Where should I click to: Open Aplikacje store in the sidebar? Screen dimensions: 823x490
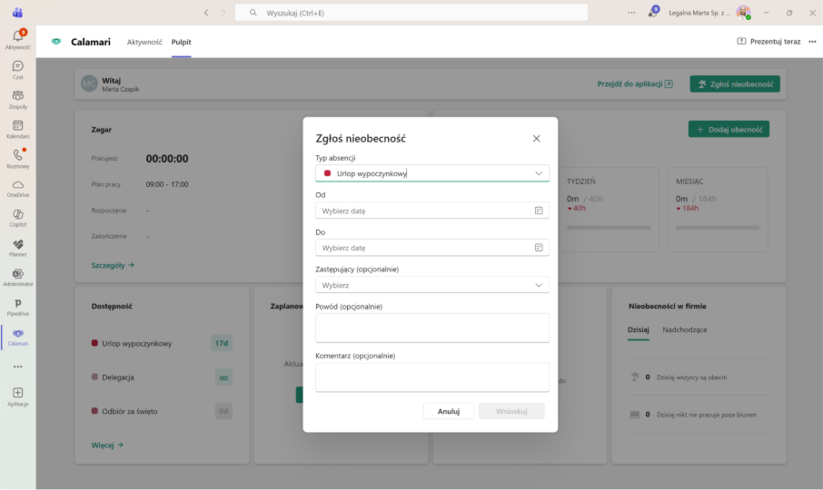18,397
